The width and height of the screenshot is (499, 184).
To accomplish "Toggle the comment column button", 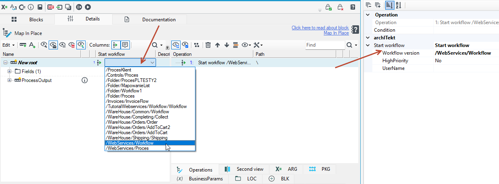I will coord(125,45).
